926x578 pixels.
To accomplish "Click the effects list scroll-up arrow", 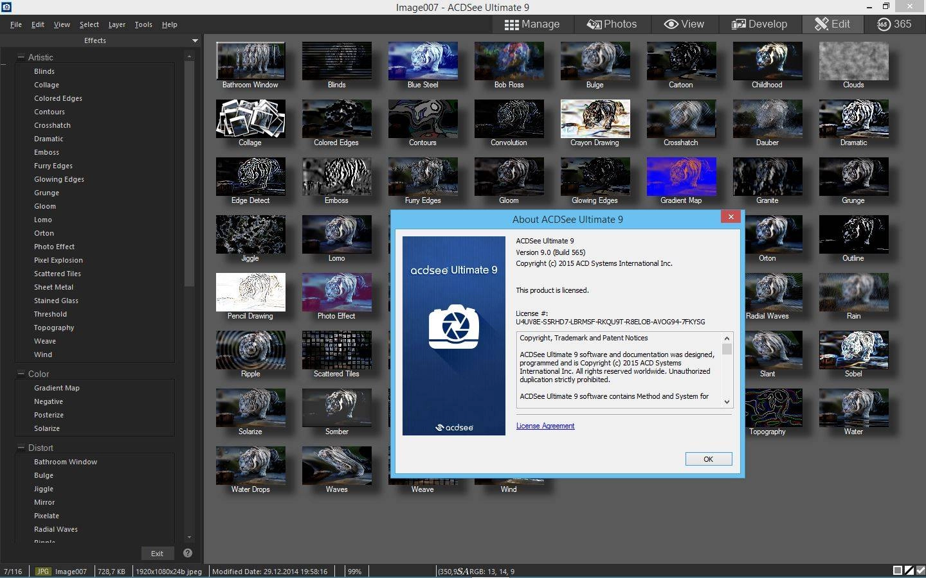I will [x=189, y=57].
